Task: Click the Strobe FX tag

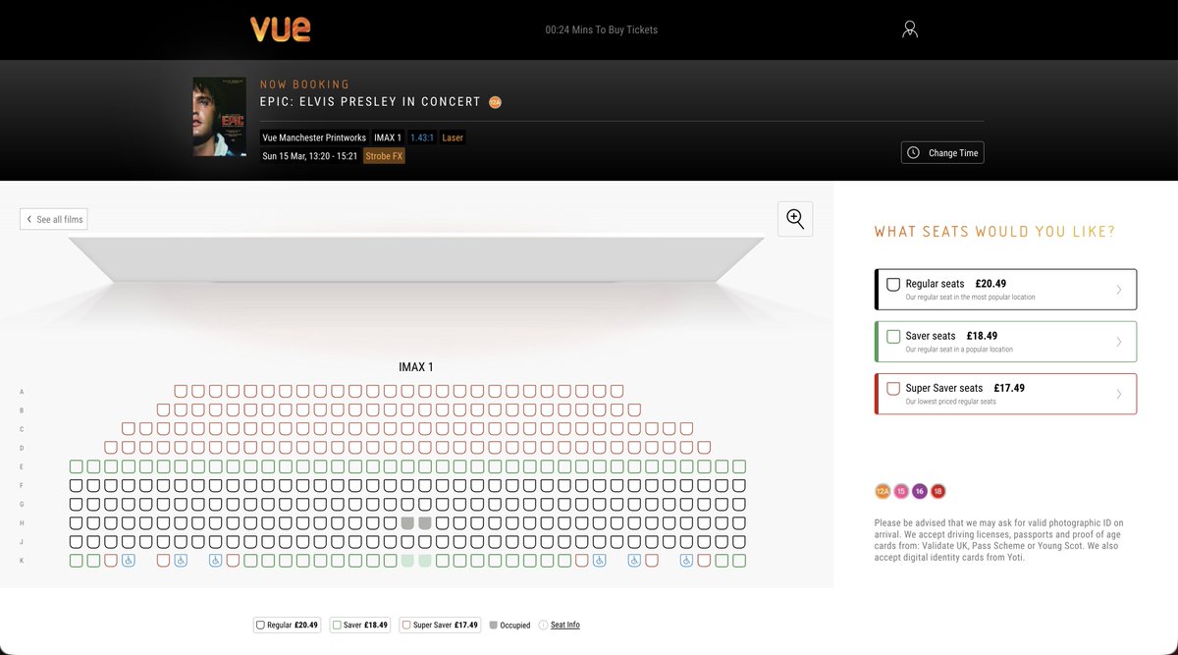Action: click(x=384, y=156)
